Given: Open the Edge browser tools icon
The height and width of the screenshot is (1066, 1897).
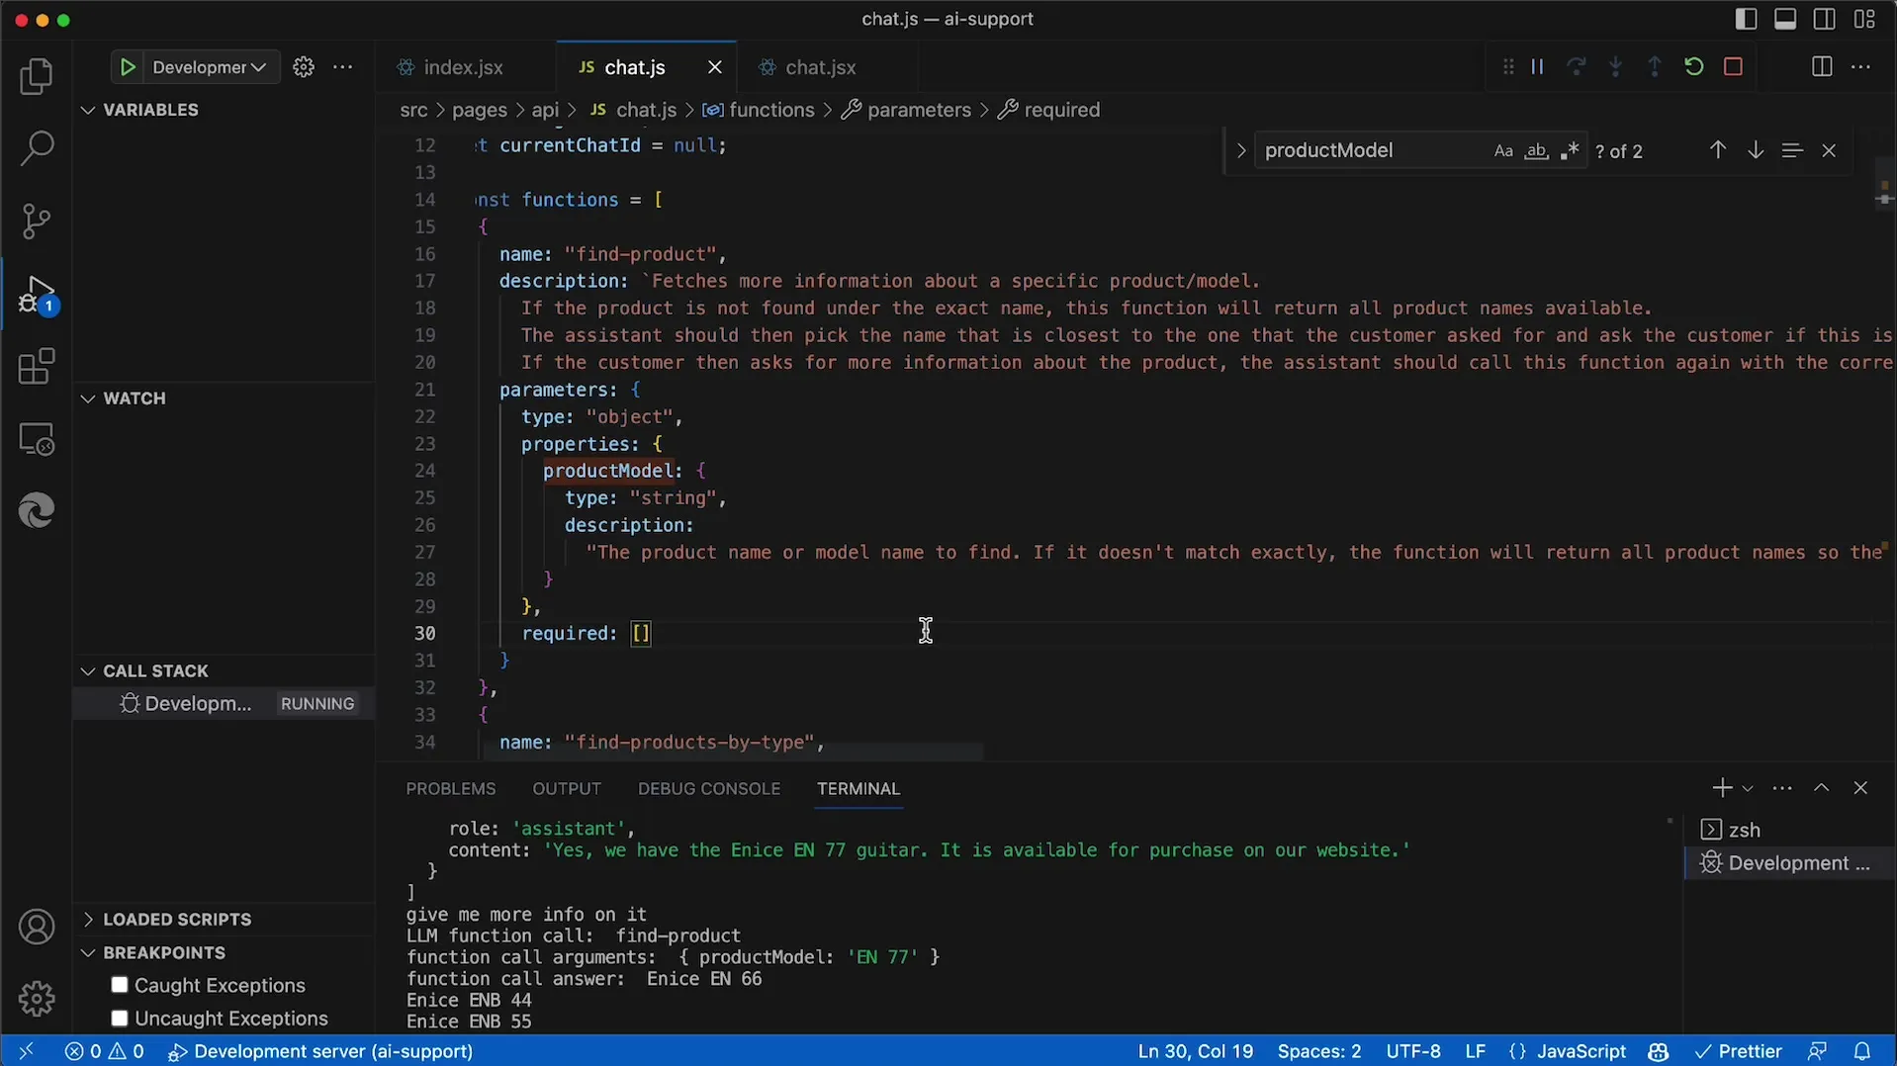Looking at the screenshot, I should (x=37, y=511).
